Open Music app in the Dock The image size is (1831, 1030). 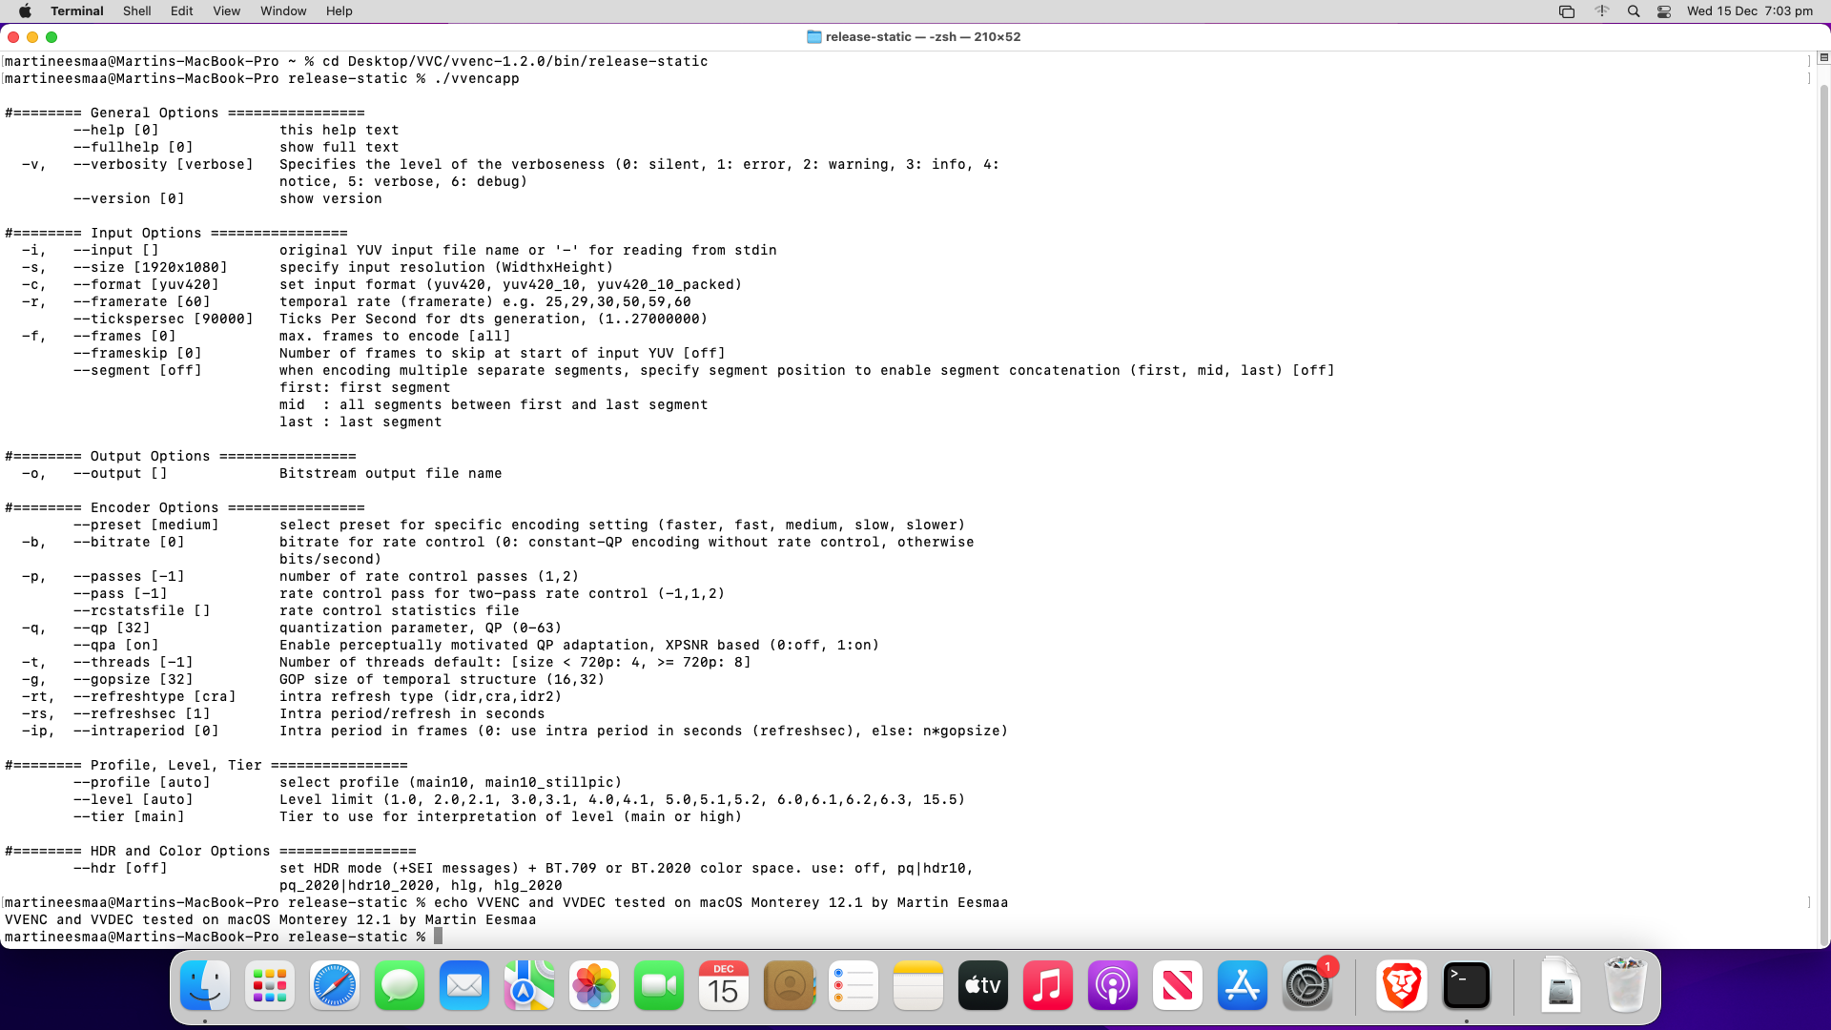click(1048, 985)
